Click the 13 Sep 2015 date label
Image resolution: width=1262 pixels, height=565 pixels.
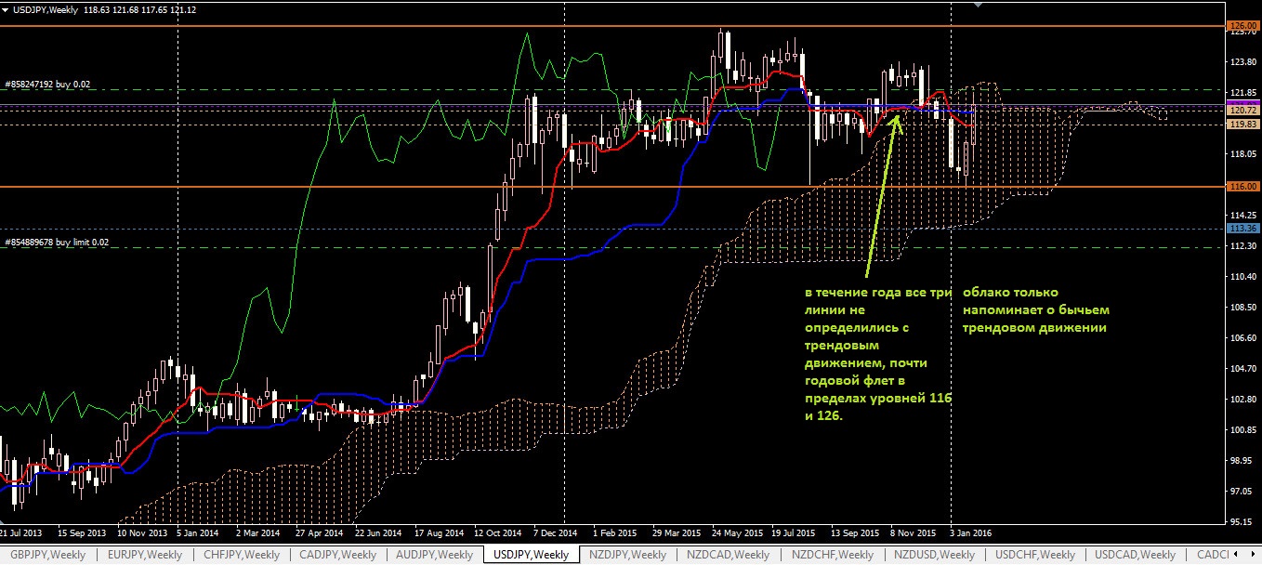[x=856, y=534]
